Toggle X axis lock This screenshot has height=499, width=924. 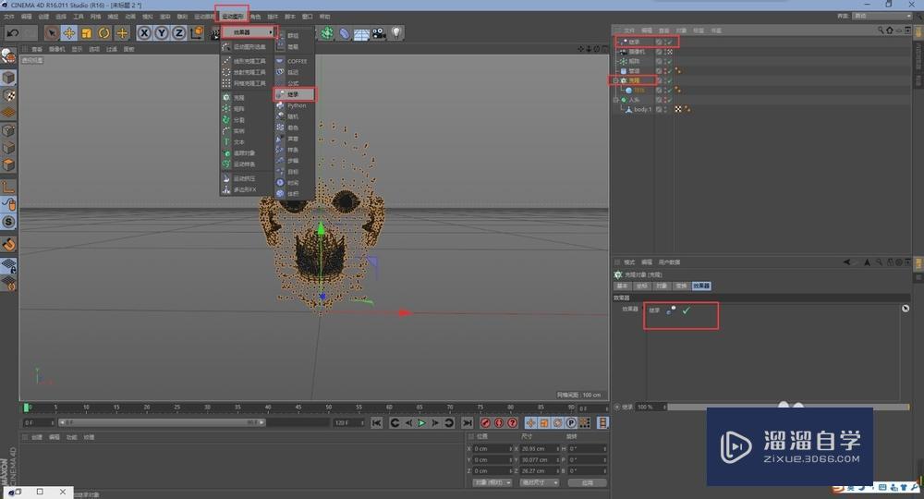(144, 33)
